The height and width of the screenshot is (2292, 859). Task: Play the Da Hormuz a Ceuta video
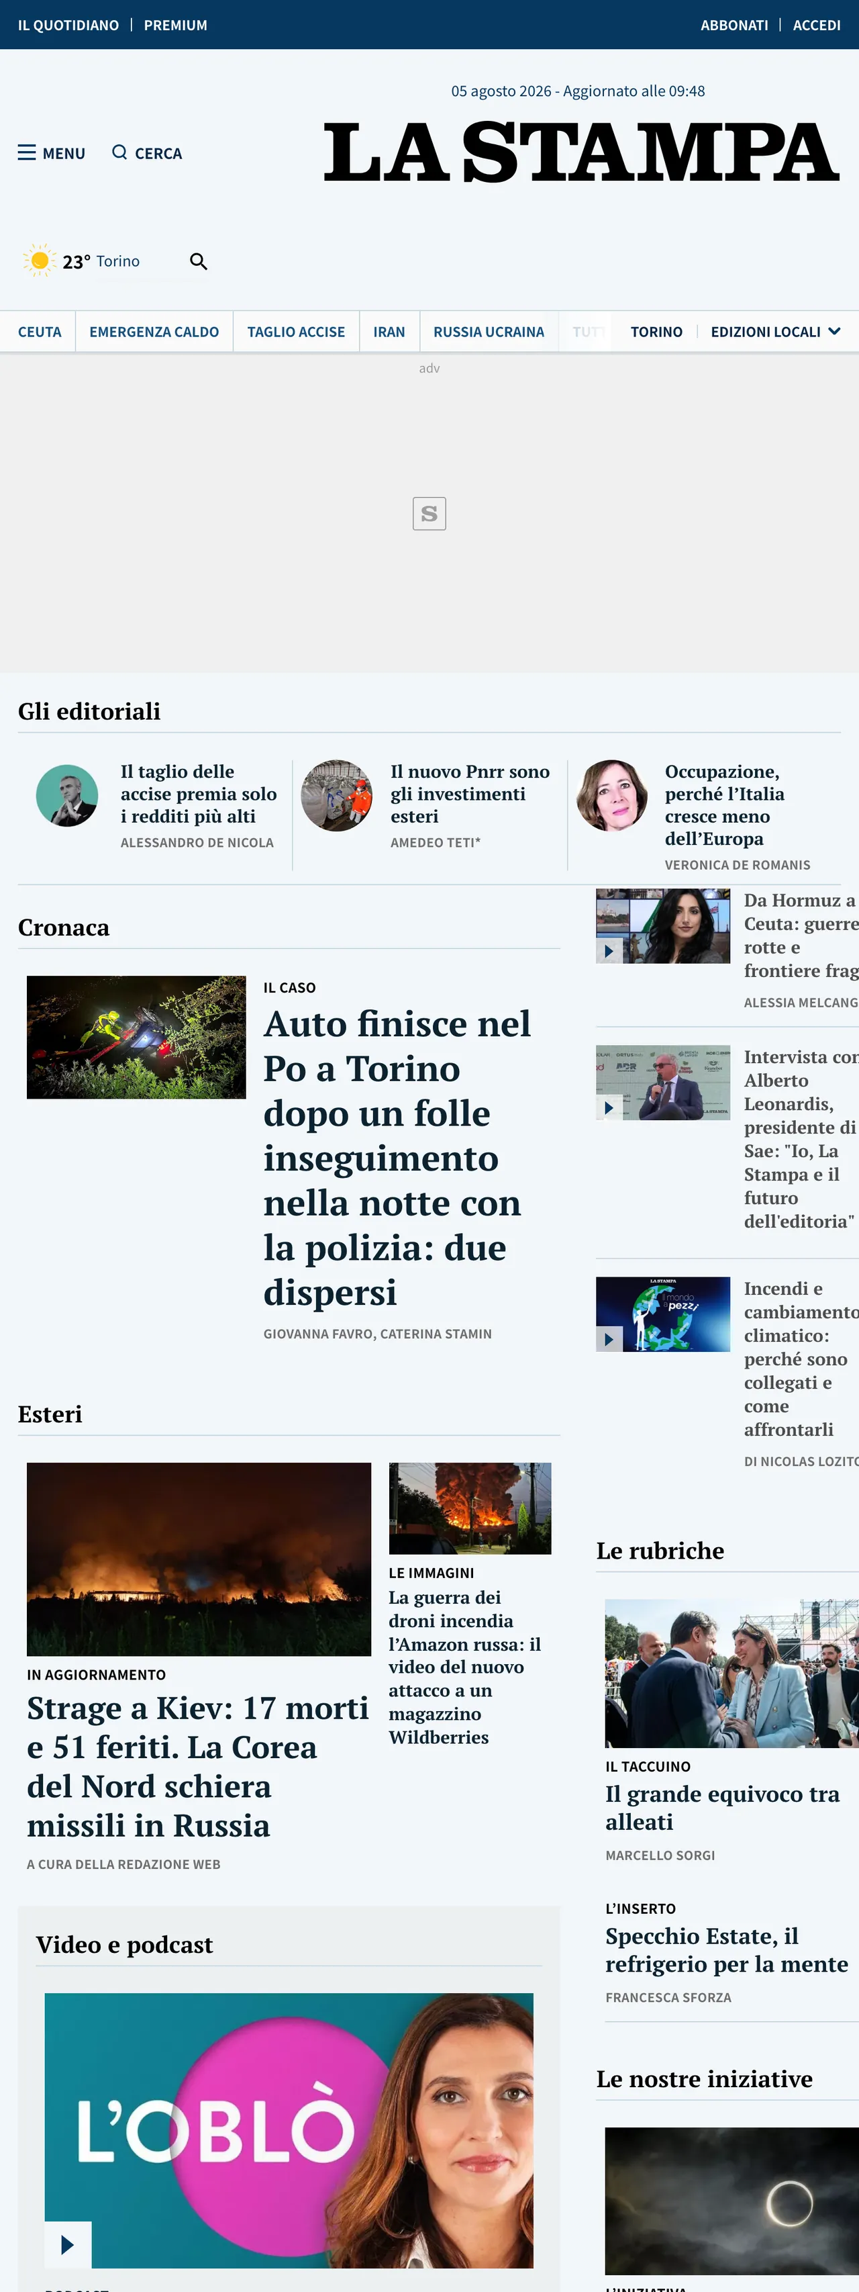coord(609,950)
